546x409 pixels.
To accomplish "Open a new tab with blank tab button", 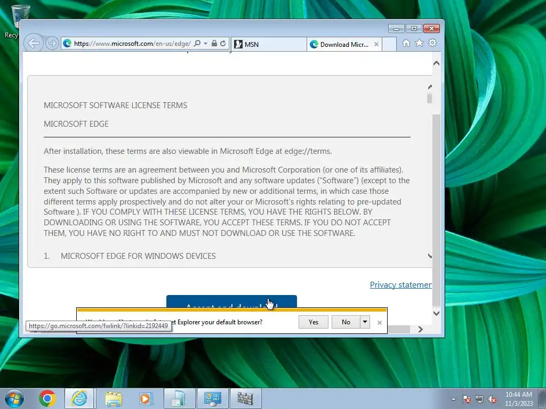I will (x=389, y=44).
